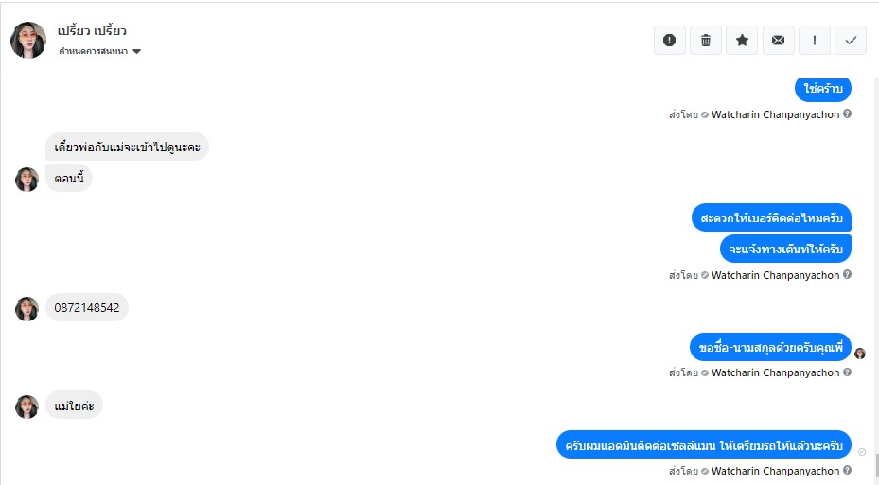
Task: Click the small seen avatar beside 'ขอชื่อ-นามสกุลด้วยครับคุณพี่'
Action: (860, 354)
